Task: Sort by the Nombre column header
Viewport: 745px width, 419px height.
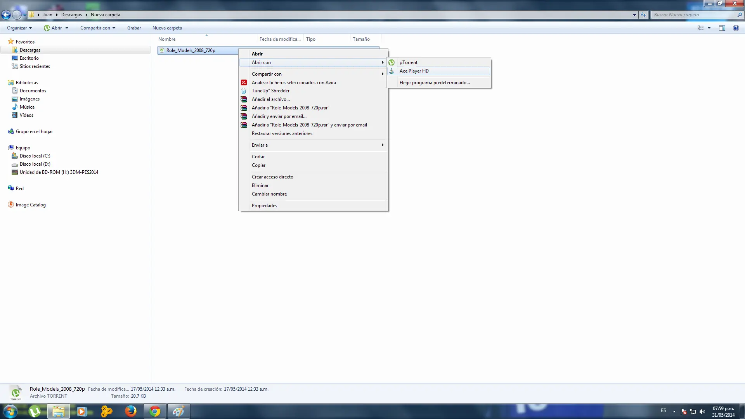Action: [x=206, y=39]
